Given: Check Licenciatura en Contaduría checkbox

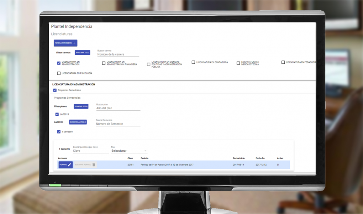Looking at the screenshot, I should tap(193, 62).
